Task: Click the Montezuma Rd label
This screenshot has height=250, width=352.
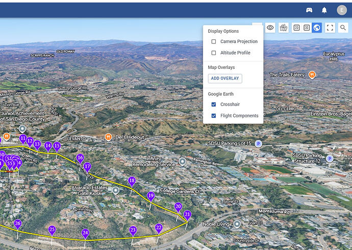Action: tap(274, 211)
